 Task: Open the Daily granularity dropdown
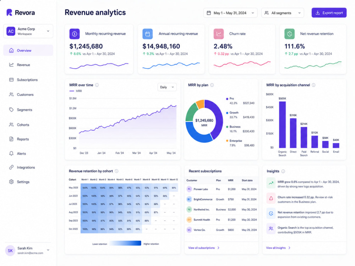167,87
